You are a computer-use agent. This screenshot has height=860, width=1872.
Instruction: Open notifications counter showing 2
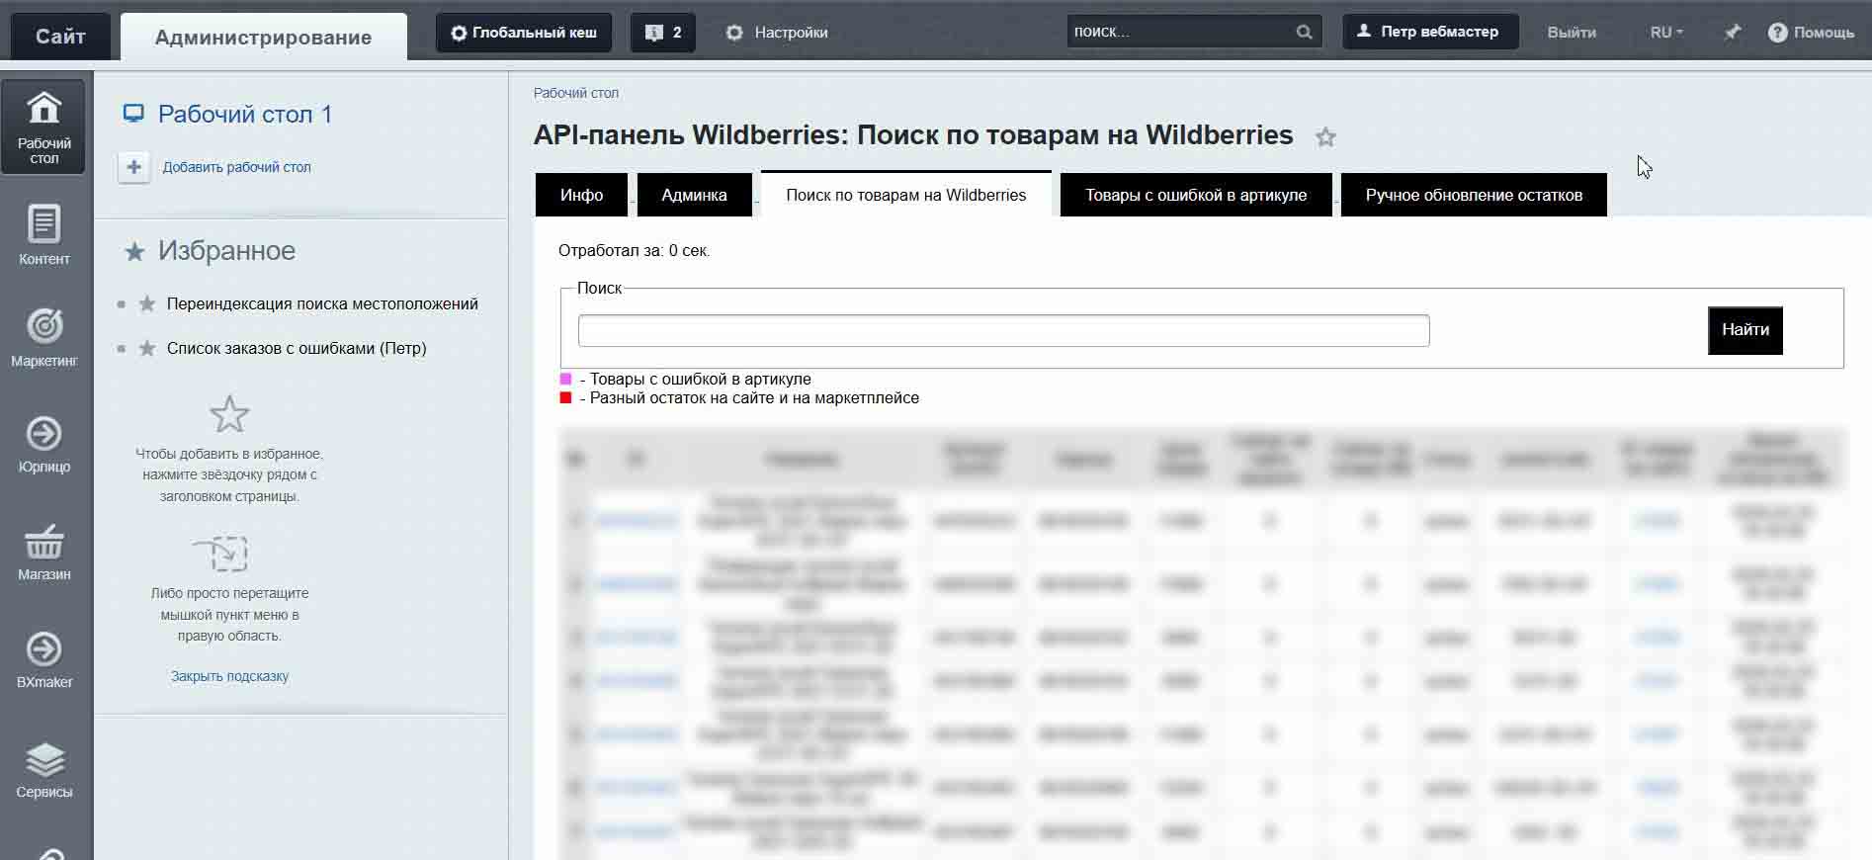[663, 33]
